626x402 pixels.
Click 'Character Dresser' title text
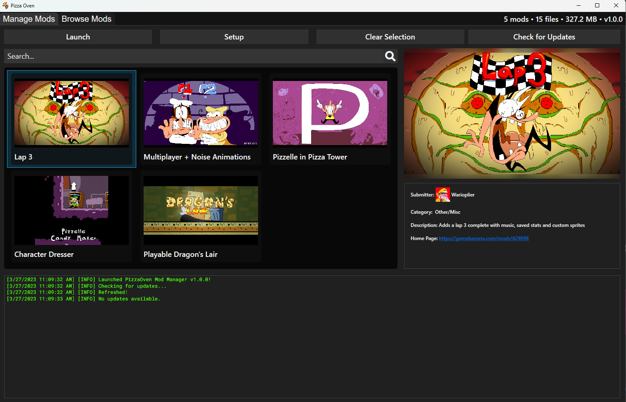pos(44,254)
